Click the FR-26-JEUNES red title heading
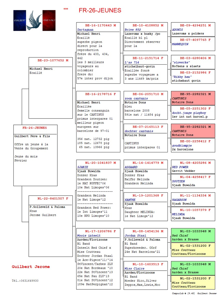 (x=100, y=11)
